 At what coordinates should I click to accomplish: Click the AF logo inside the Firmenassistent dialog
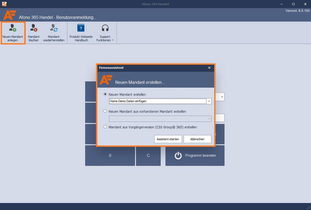coord(106,80)
